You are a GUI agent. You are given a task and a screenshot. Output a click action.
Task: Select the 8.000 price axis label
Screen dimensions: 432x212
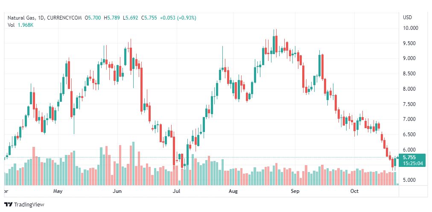click(x=409, y=89)
